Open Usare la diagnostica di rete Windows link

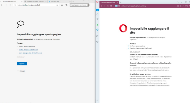click(x=30, y=53)
